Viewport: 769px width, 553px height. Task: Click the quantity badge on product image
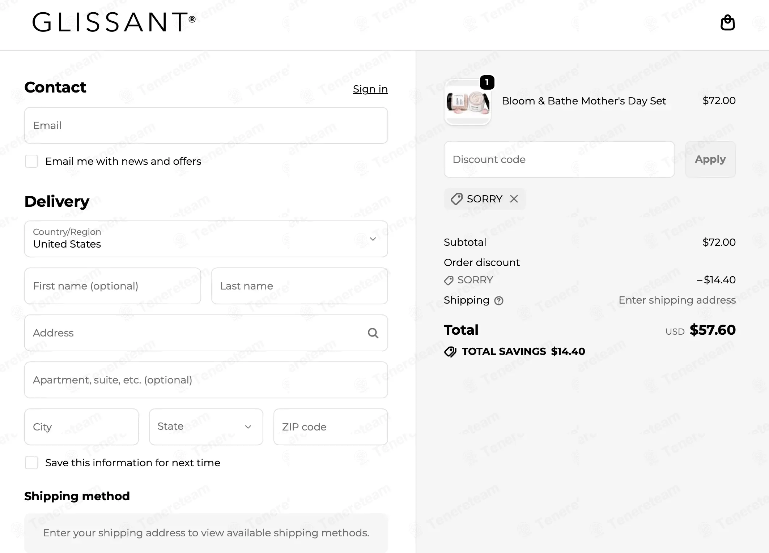(x=487, y=83)
